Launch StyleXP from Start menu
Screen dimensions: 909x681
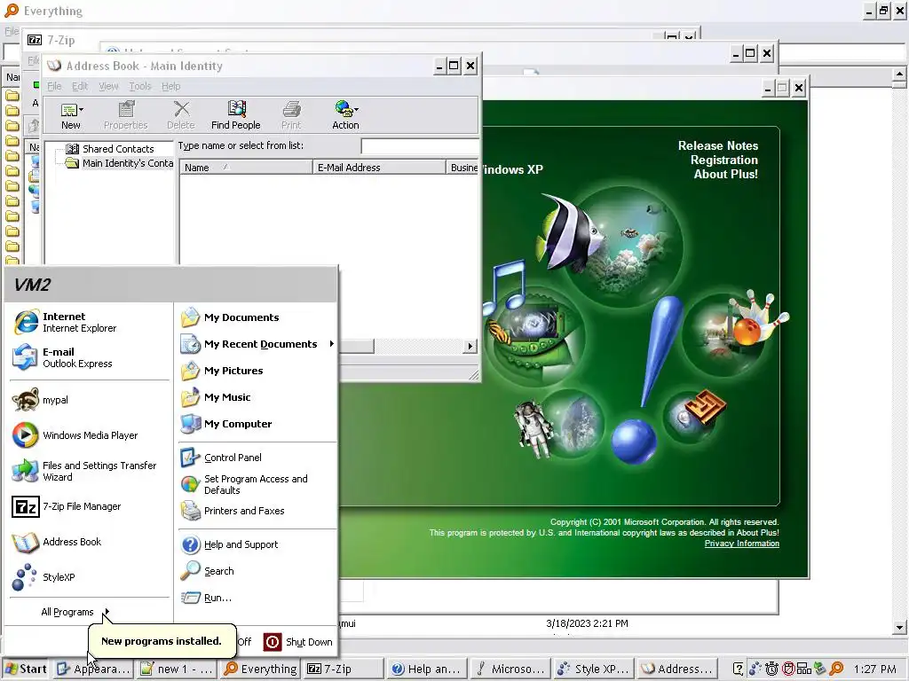(x=90, y=576)
